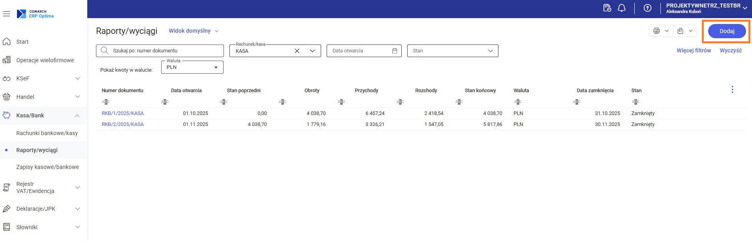This screenshot has height=241, width=752.
Task: Click the notifications bell icon
Action: point(622,8)
